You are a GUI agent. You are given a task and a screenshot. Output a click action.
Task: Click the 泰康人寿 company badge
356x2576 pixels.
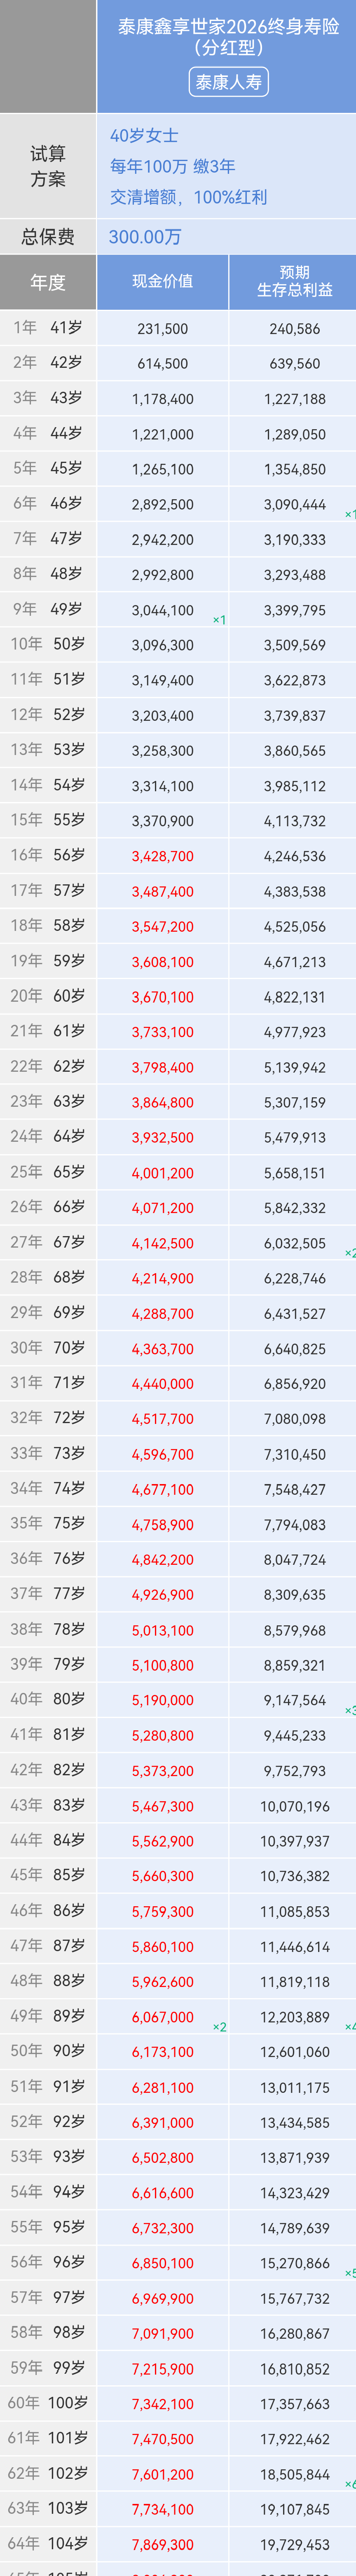(x=229, y=82)
